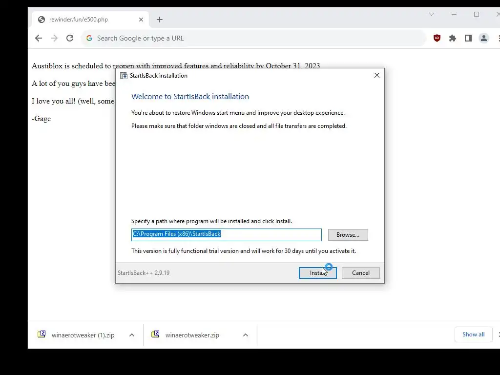Screen dimensions: 500x375
Task: Open Chrome tab search chevron
Action: click(x=432, y=14)
